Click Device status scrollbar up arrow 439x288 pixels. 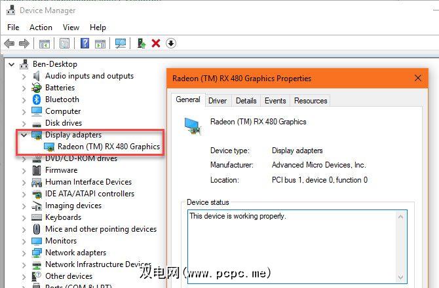[x=400, y=217]
